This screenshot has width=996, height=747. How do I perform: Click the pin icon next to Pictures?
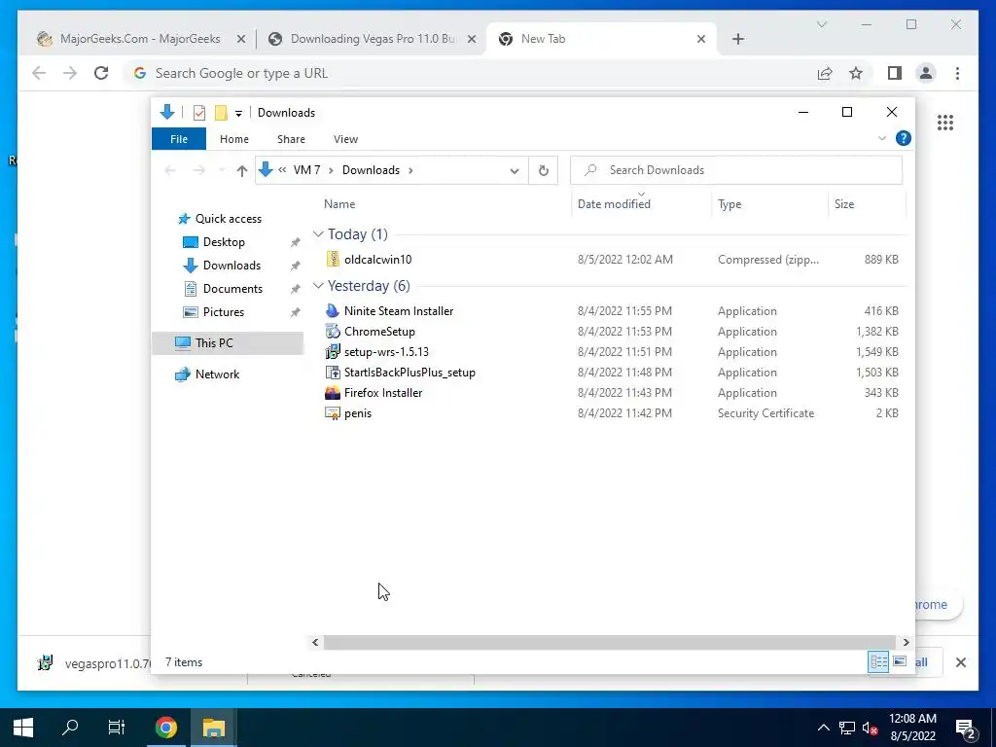click(x=295, y=312)
